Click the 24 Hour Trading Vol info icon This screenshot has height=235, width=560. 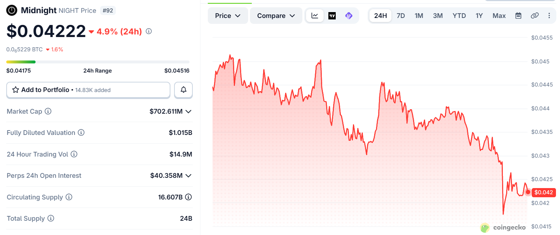74,154
